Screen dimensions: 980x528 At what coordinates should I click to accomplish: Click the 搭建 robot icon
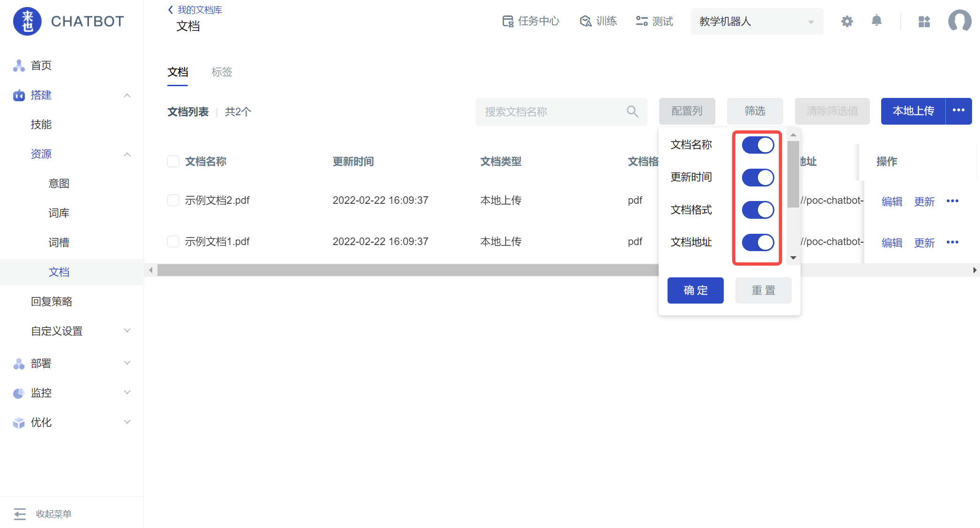(19, 95)
